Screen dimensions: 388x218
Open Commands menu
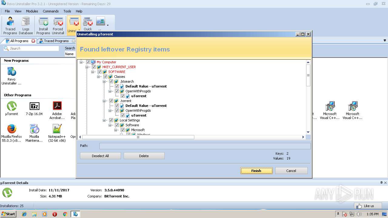pos(51,11)
